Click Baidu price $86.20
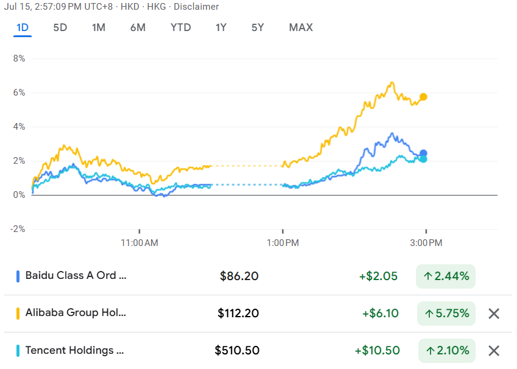The height and width of the screenshot is (369, 517). (239, 276)
